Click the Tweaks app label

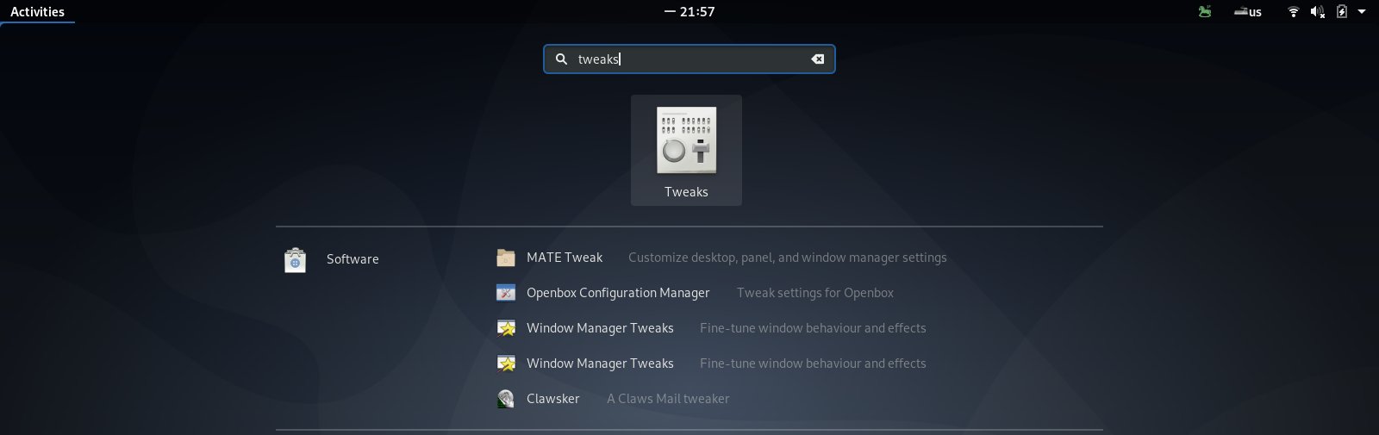click(686, 192)
